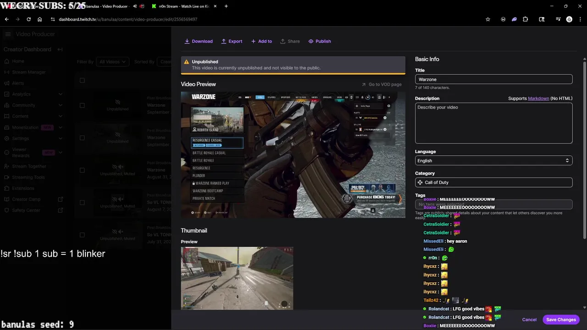This screenshot has height=330, width=587.
Task: Open Creator Camp external link icon
Action: (x=61, y=199)
